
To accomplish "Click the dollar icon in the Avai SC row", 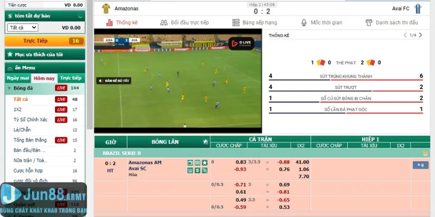I will [x=197, y=170].
